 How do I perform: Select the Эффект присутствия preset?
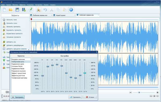tap(21, 73)
